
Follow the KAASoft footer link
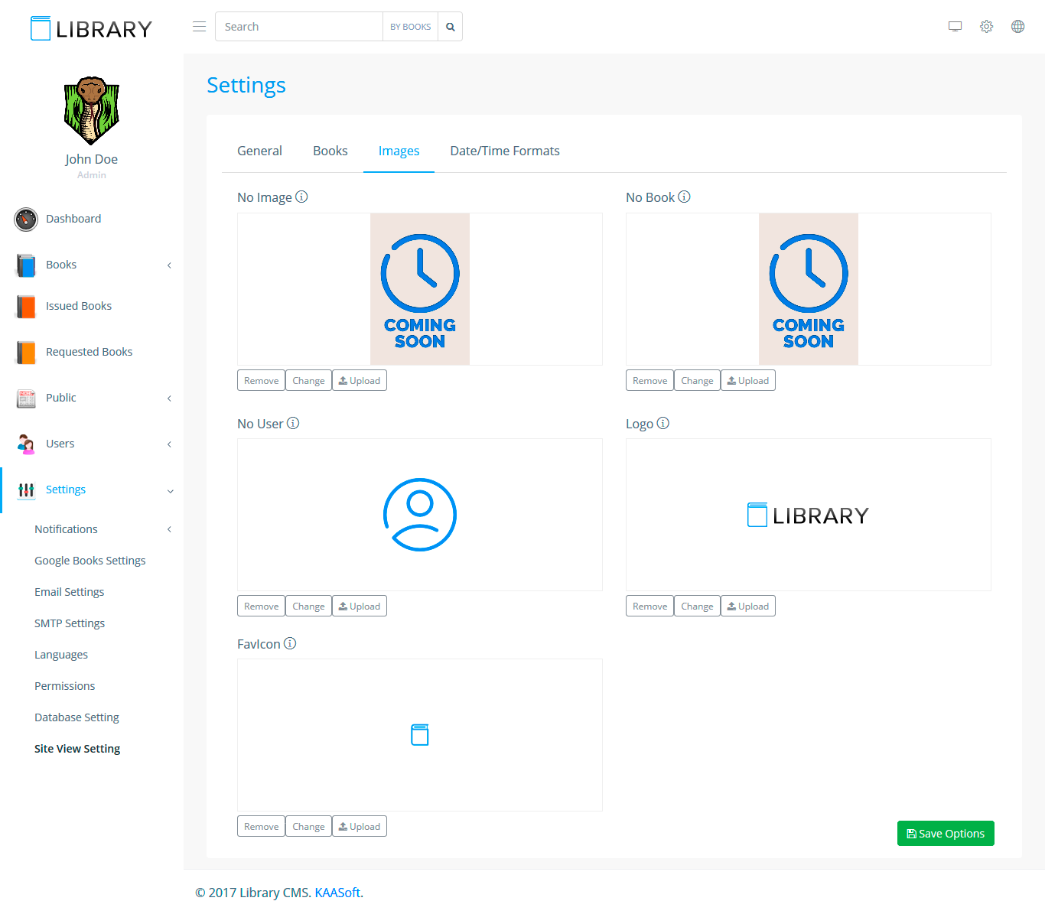point(337,893)
